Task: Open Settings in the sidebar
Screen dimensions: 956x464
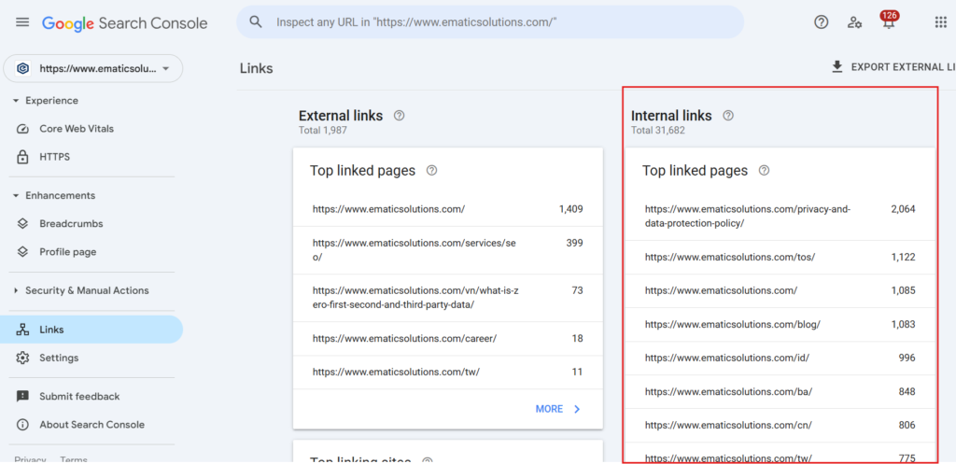Action: click(59, 358)
